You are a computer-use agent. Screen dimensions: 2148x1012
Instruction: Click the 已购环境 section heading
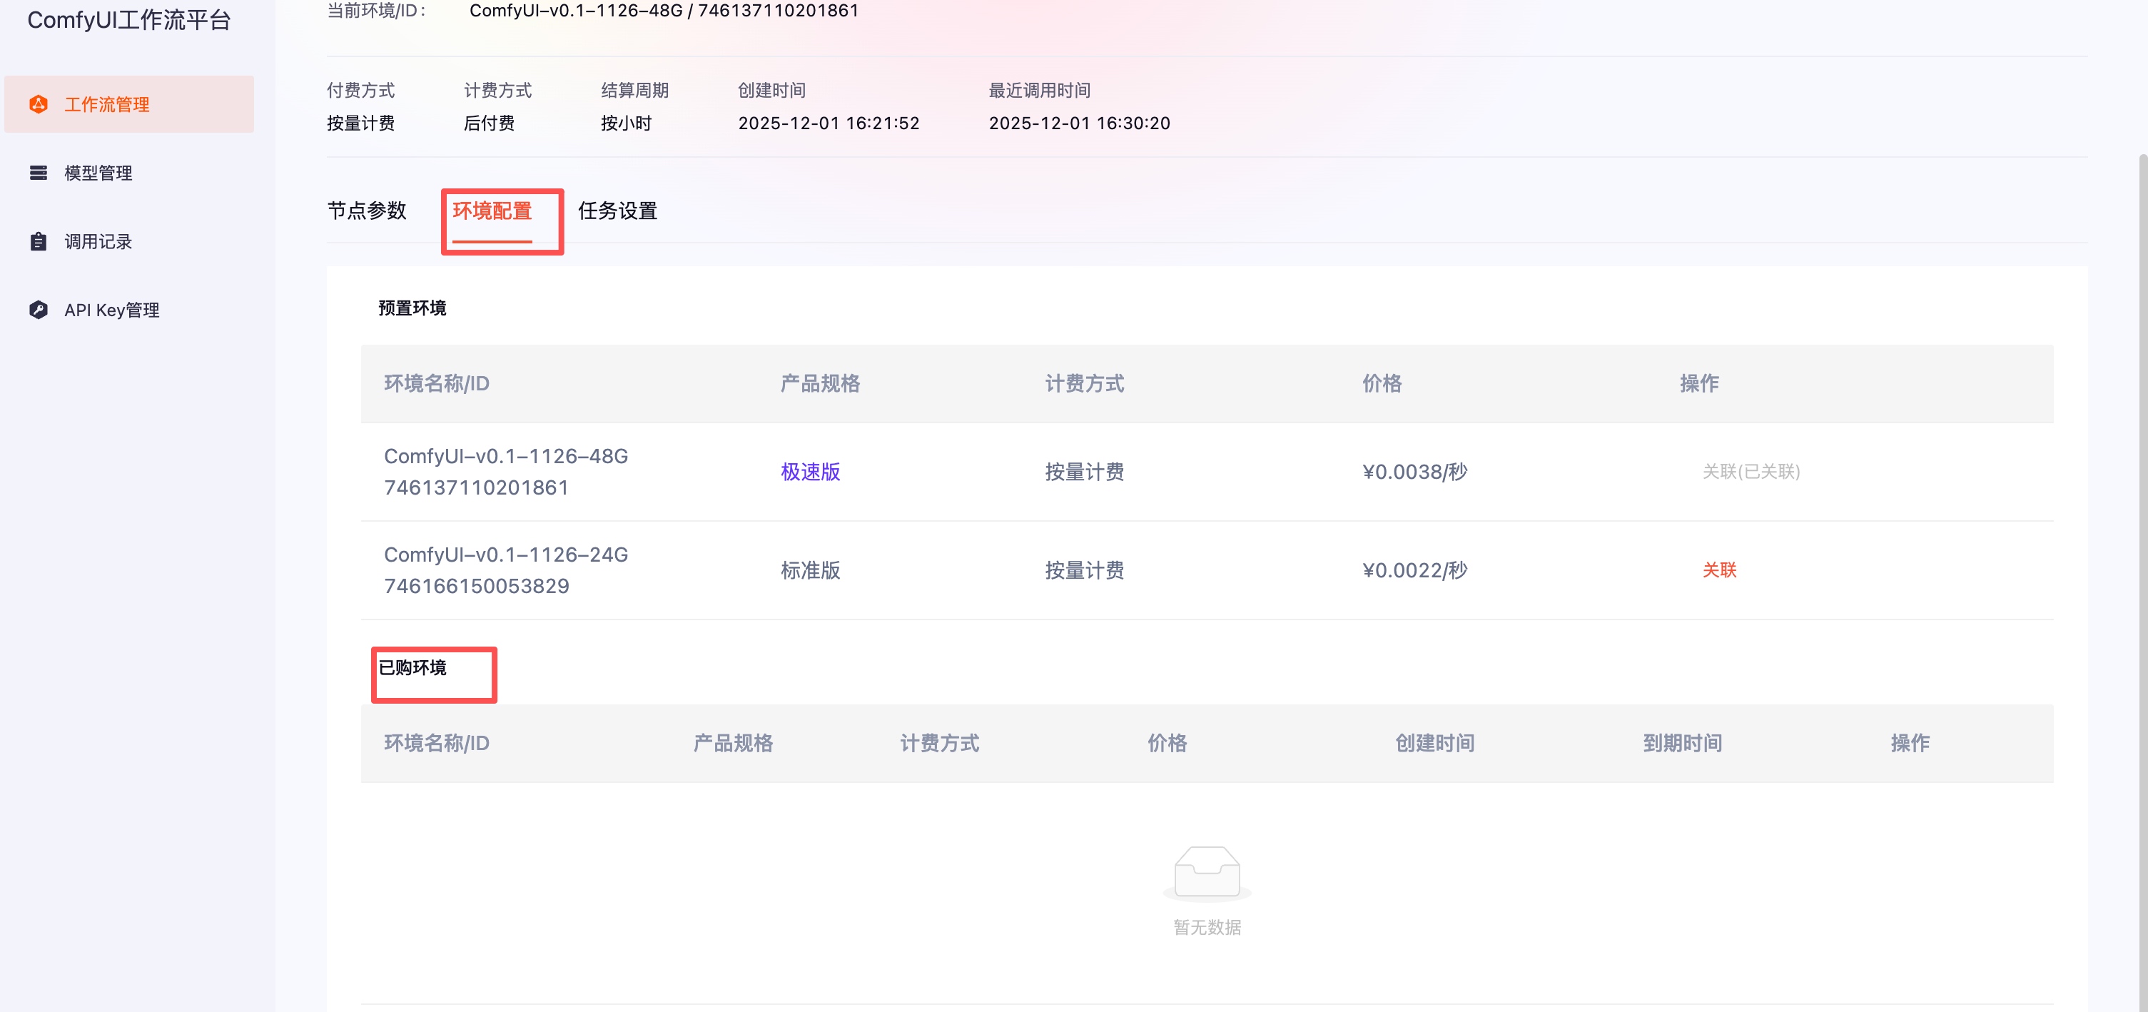412,668
